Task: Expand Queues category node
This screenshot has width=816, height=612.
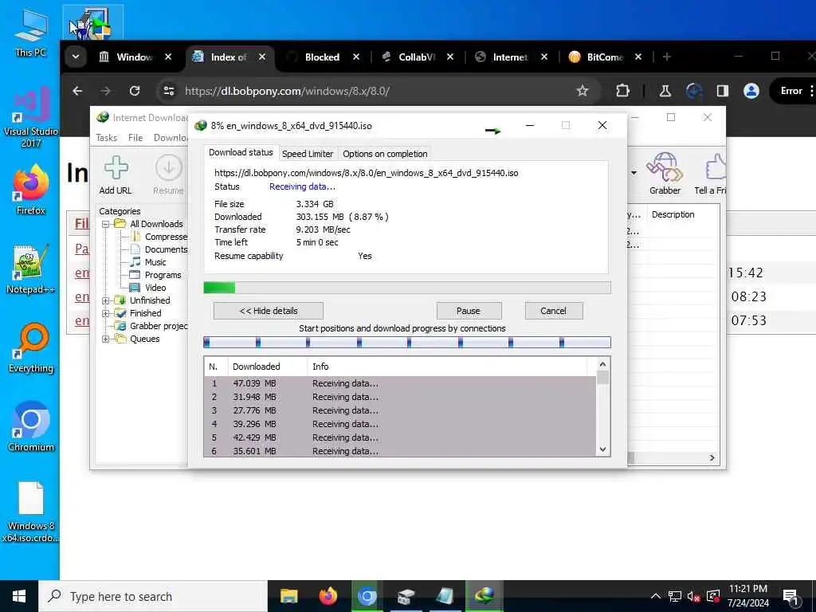Action: 106,339
